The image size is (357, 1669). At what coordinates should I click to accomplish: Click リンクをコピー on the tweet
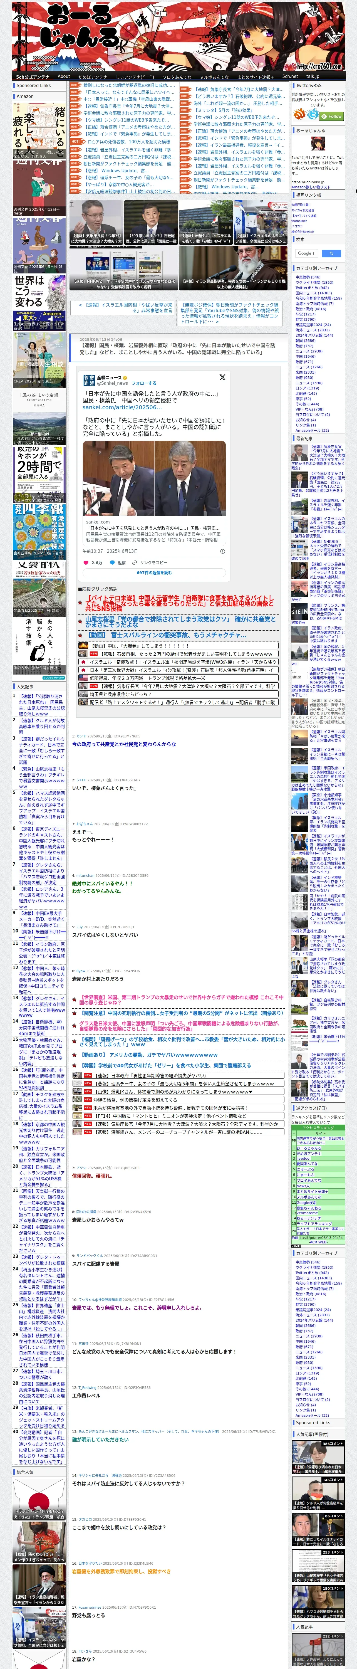tap(153, 562)
